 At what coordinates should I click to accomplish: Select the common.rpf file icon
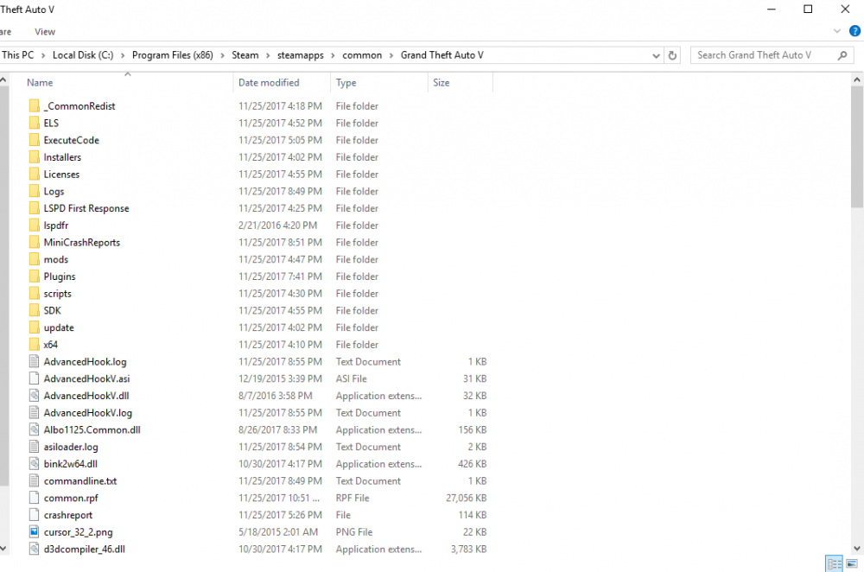tap(35, 499)
